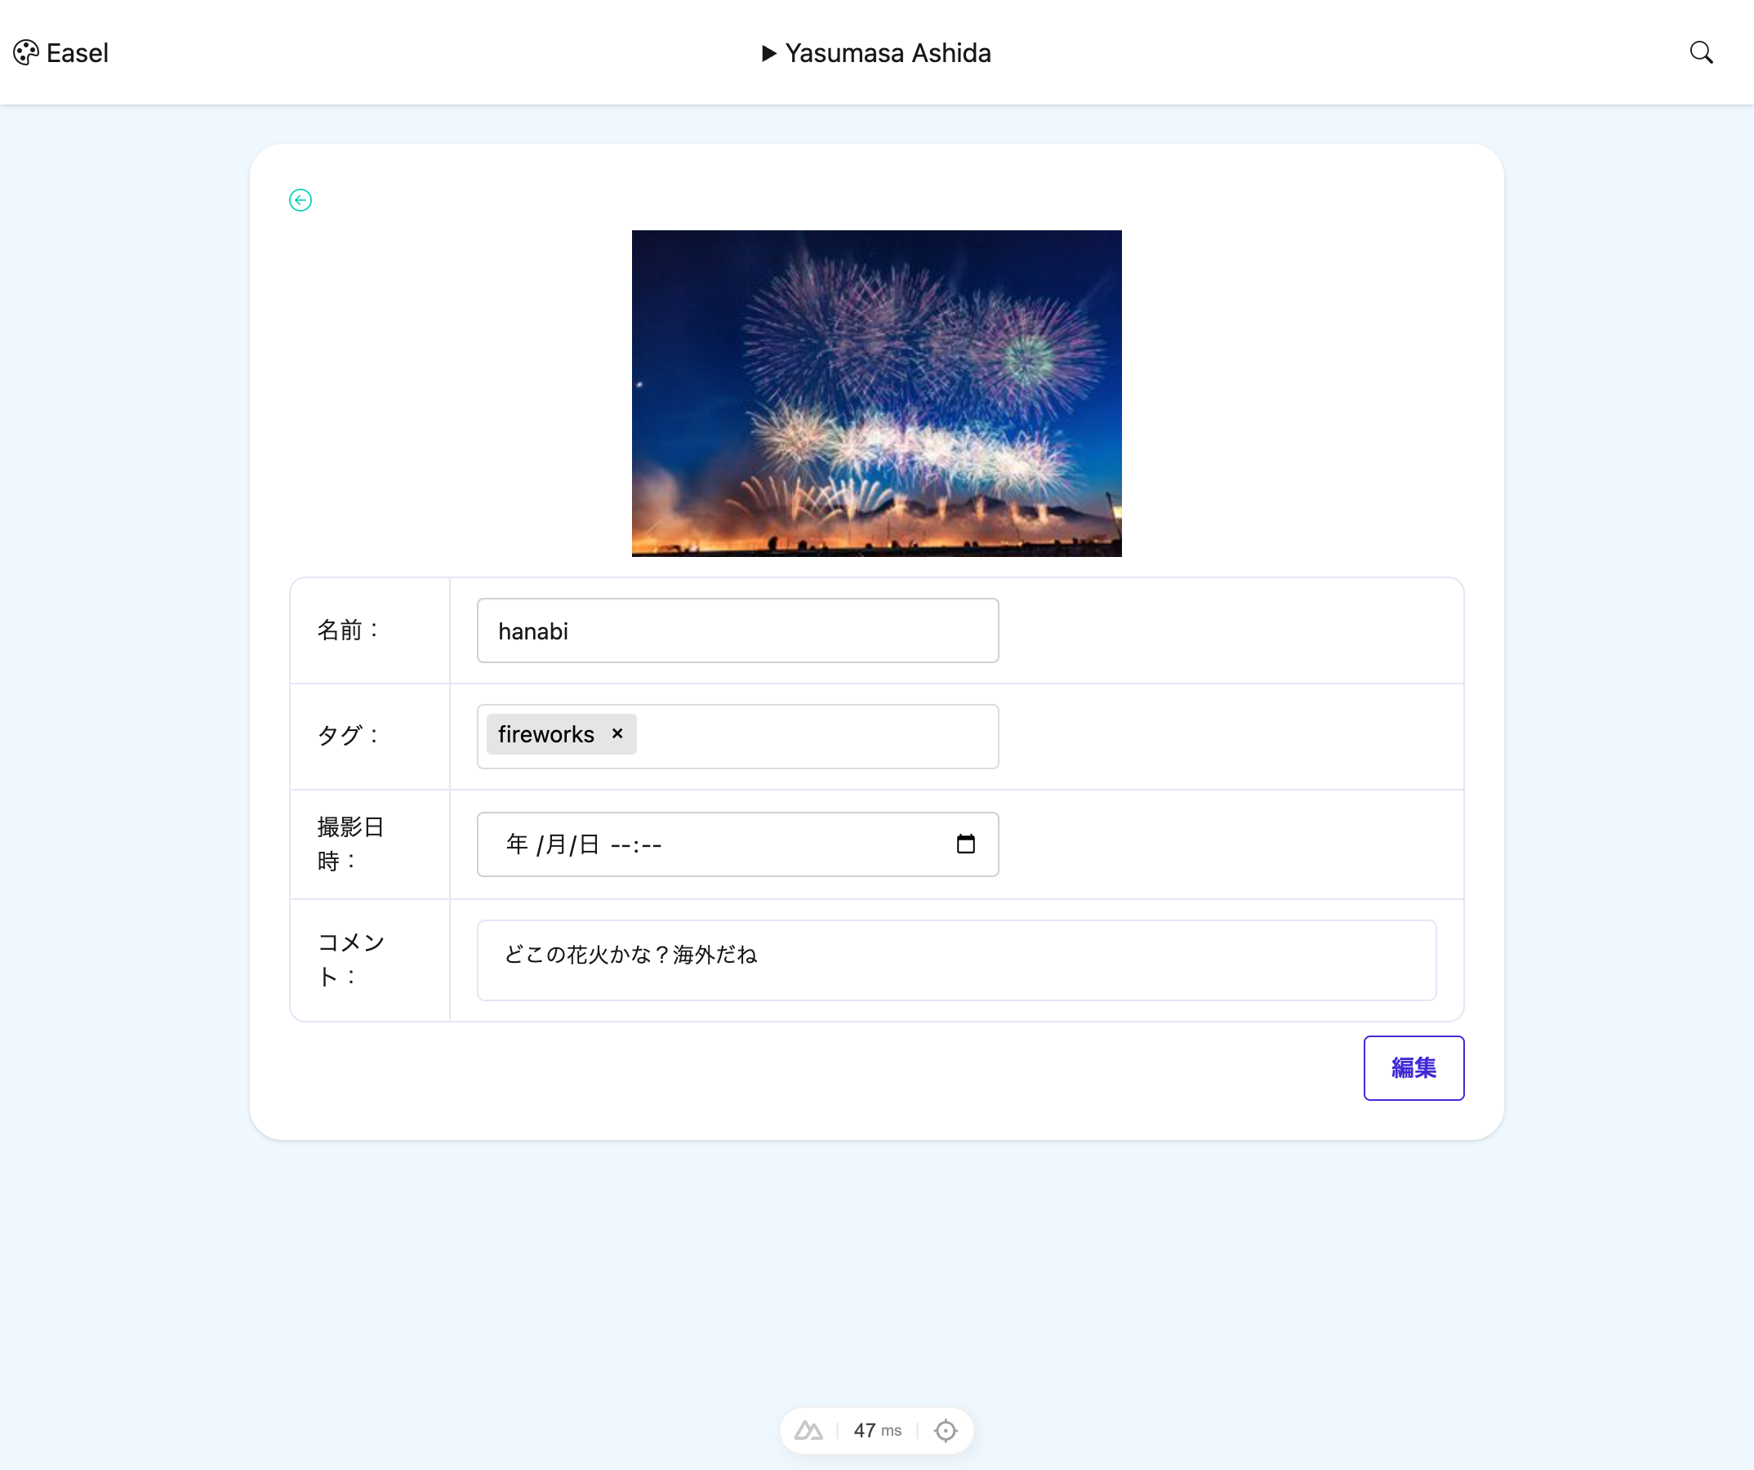The image size is (1754, 1470).
Task: Click the Yasumasa Ashida title in header
Action: (x=888, y=52)
